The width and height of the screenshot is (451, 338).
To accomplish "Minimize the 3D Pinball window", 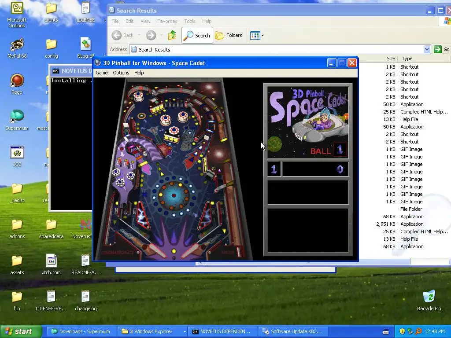I will point(332,63).
